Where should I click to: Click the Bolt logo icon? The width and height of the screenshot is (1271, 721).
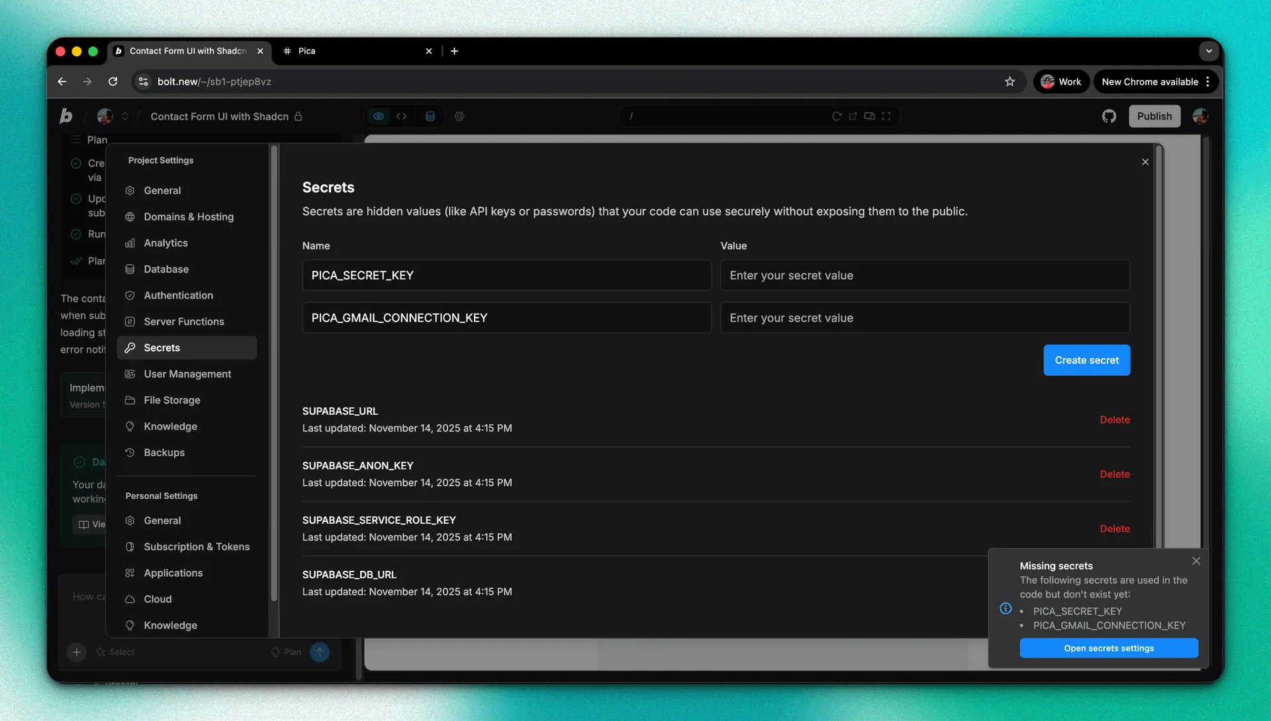[66, 116]
